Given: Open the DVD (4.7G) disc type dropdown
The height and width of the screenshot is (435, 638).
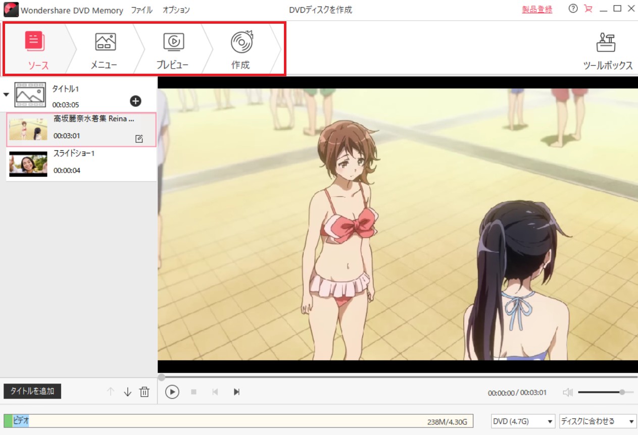Looking at the screenshot, I should click(x=523, y=421).
